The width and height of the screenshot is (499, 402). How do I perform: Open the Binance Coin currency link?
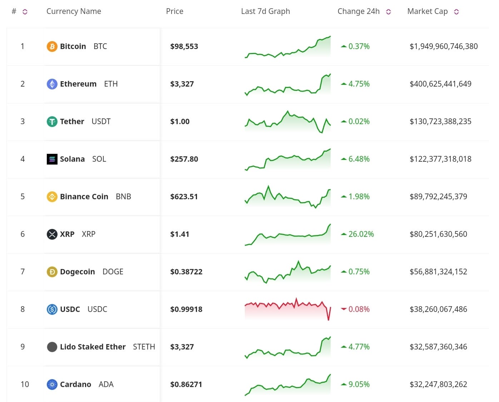[84, 197]
